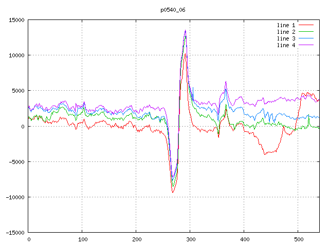Viewport: 329px width, 246px height.
Task: Click the y-axis label 5000
Action: (x=19, y=91)
